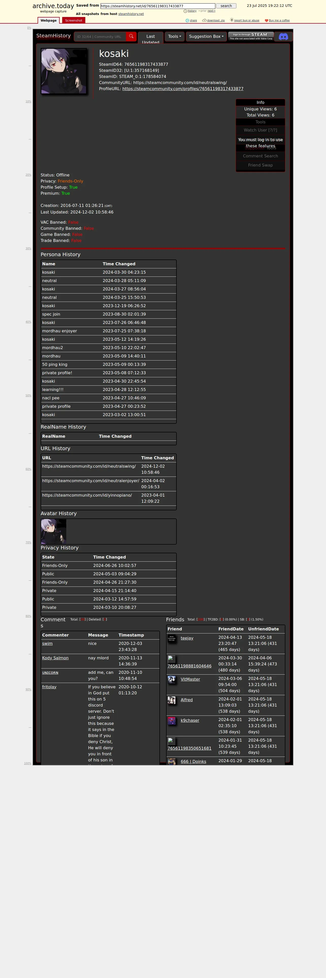Click the saved-from URL input field
The image size is (326, 978).
(x=157, y=6)
